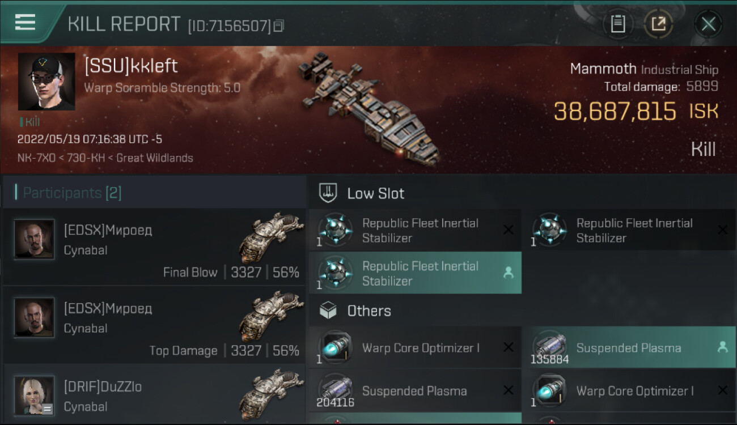
Task: Open kkleft's pilot portrait
Action: (46, 82)
